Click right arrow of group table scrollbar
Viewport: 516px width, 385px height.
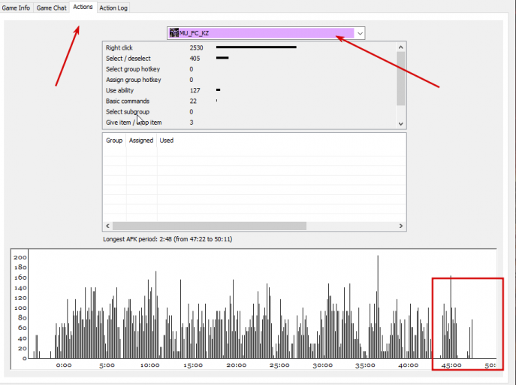[401, 226]
